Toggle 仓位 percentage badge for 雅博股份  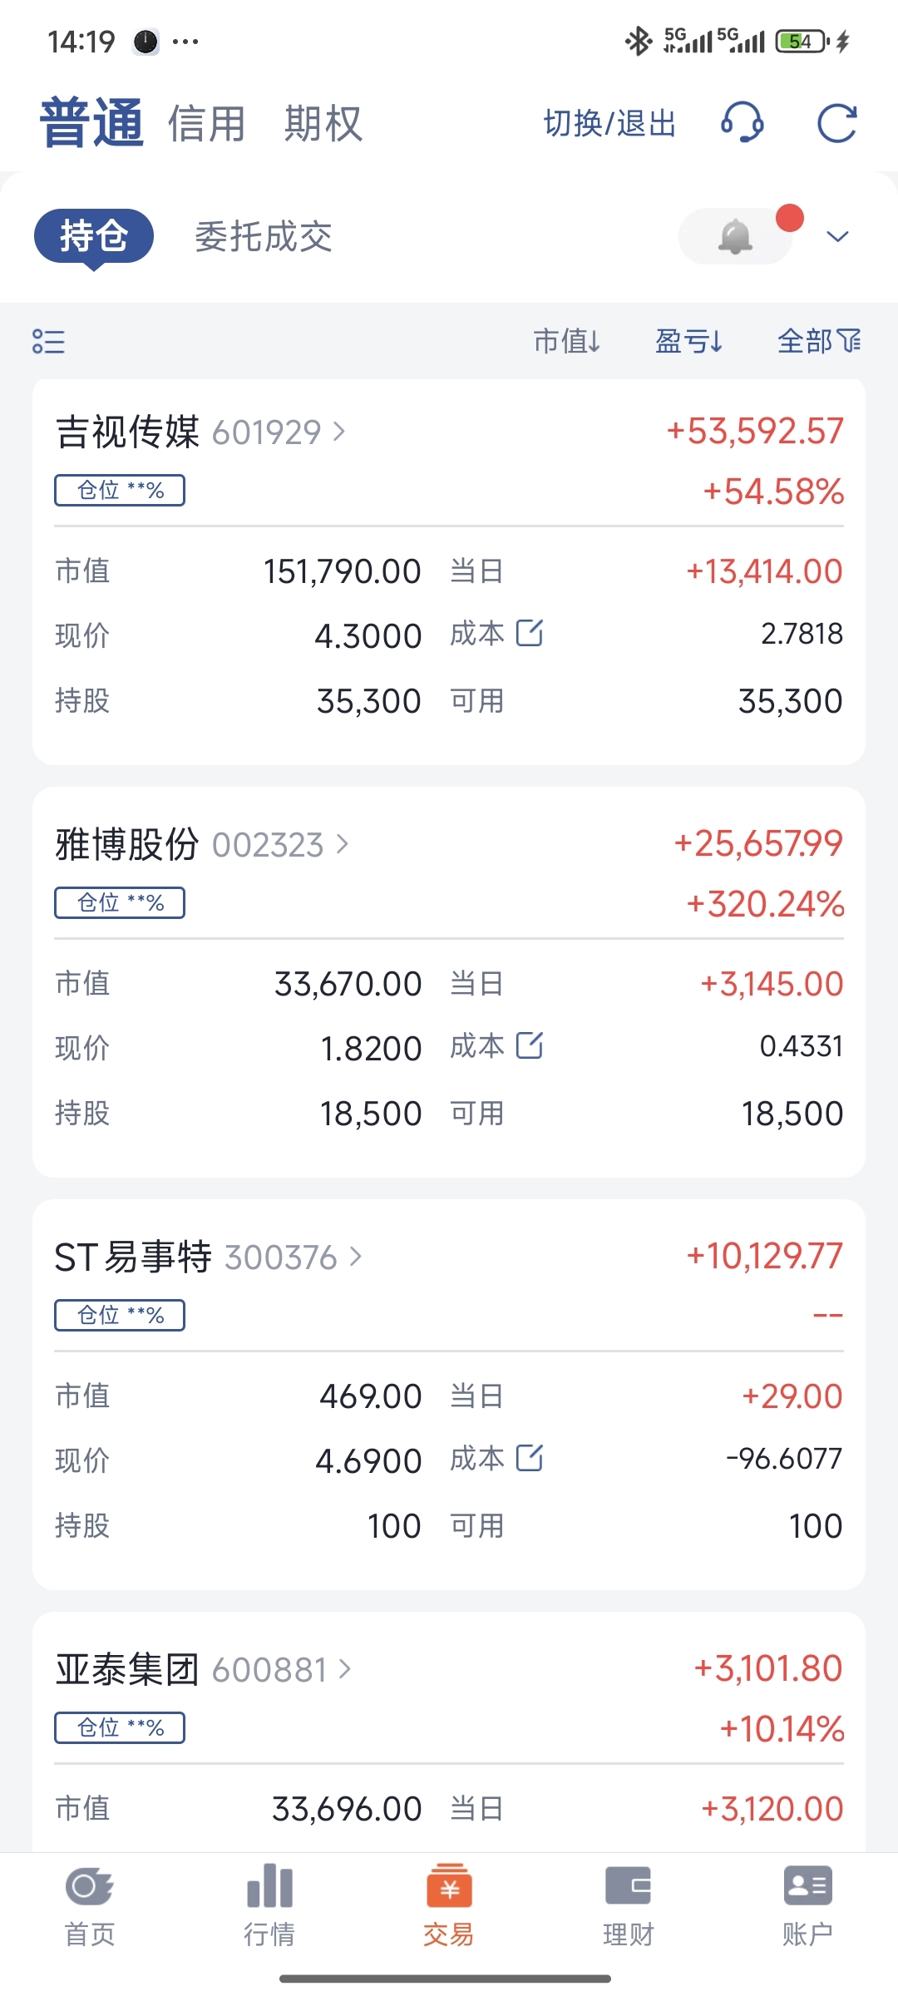(x=120, y=902)
